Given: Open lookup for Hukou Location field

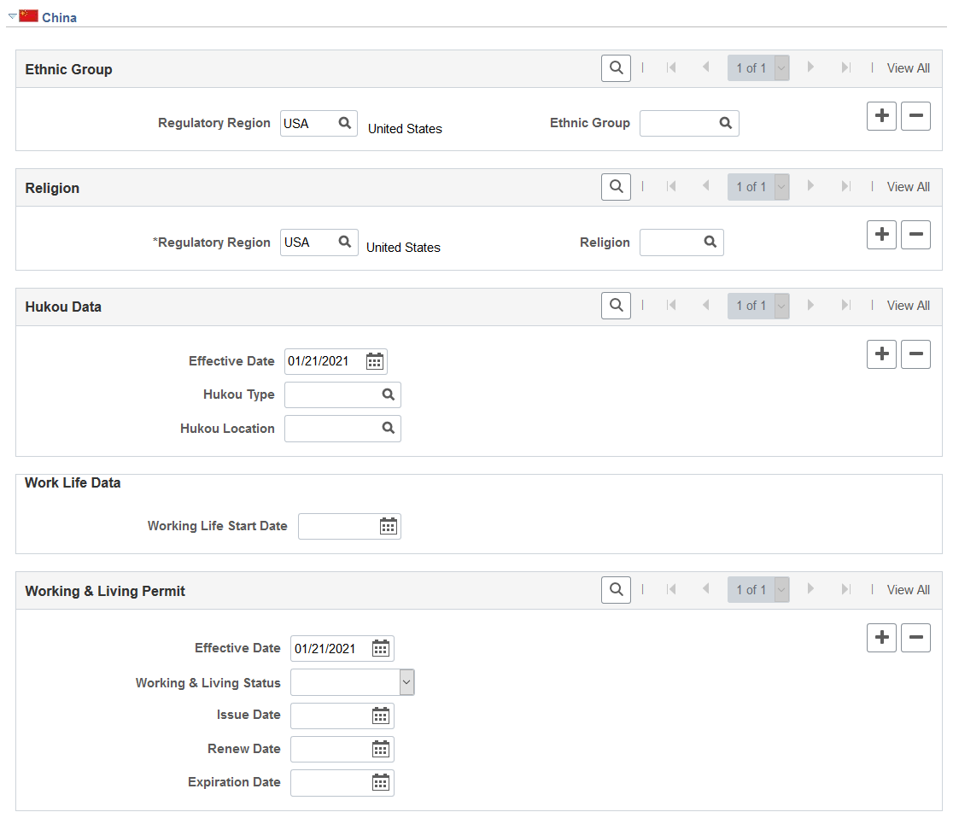Looking at the screenshot, I should pyautogui.click(x=389, y=428).
